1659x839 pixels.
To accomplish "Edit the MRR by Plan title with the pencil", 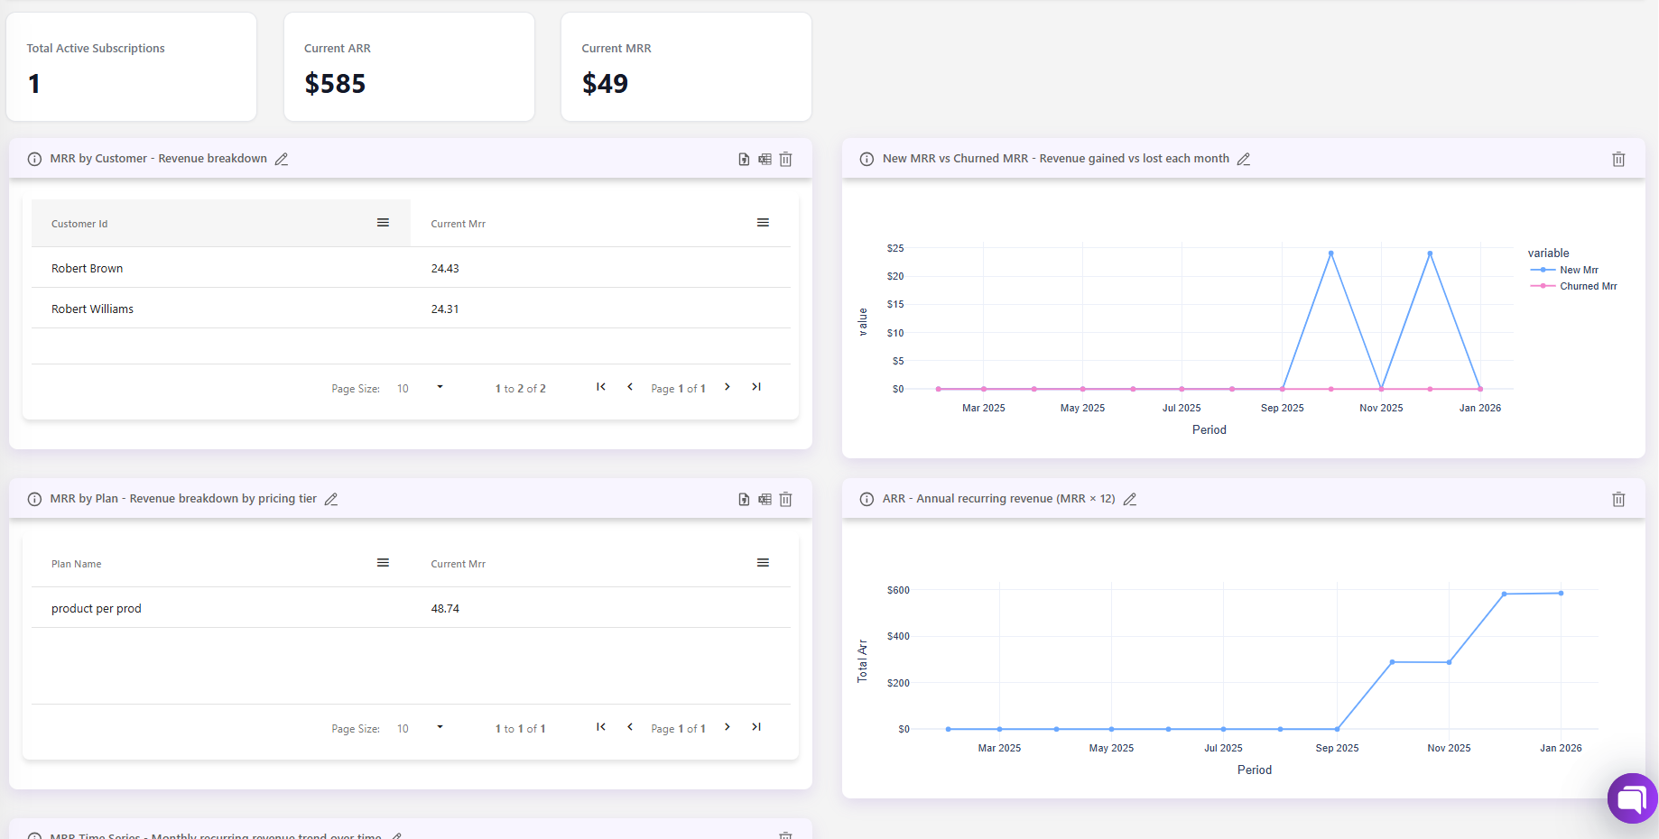I will coord(331,499).
